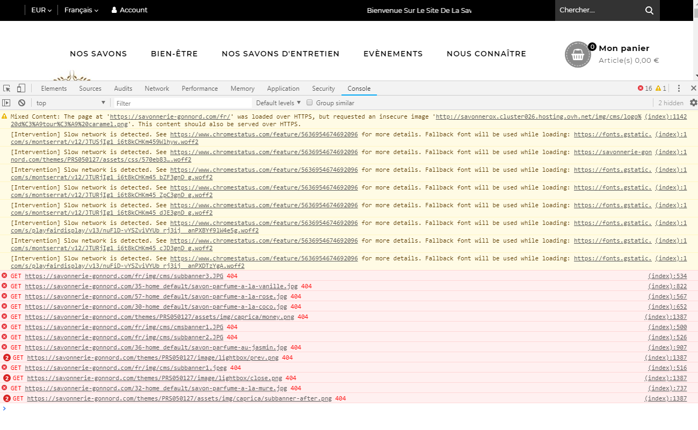The image size is (698, 430).
Task: Open the Mon panier basket icon
Action: (x=578, y=55)
